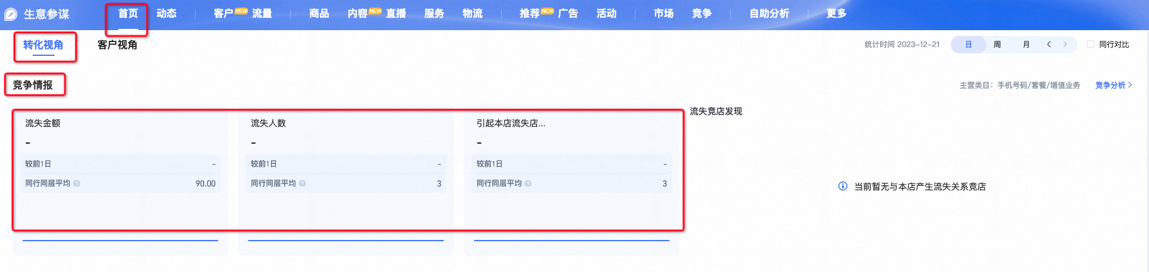Select the 月 time range
This screenshot has height=272, width=1149.
(x=1026, y=45)
